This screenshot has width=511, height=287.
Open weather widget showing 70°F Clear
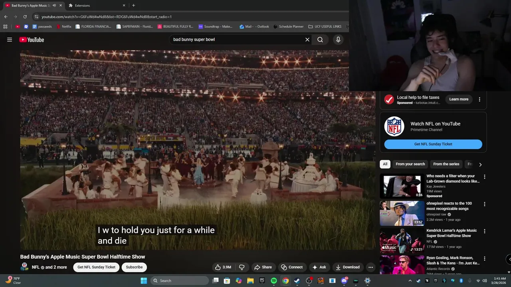(13, 281)
